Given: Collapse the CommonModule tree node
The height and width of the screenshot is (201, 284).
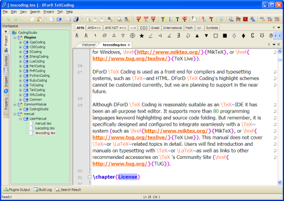Looking at the screenshot, I should pos(15,104).
